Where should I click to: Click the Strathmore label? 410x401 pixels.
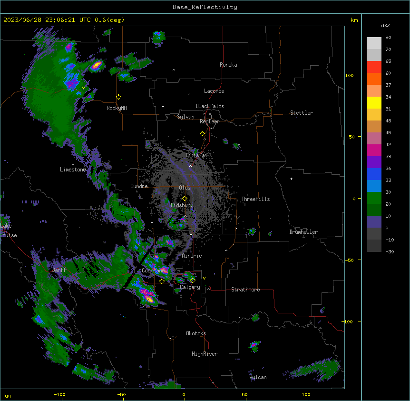pyautogui.click(x=245, y=290)
